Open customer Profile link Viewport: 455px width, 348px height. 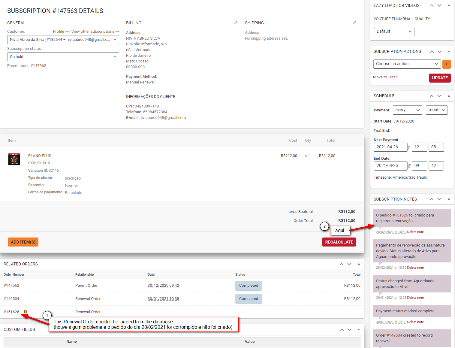pos(61,32)
